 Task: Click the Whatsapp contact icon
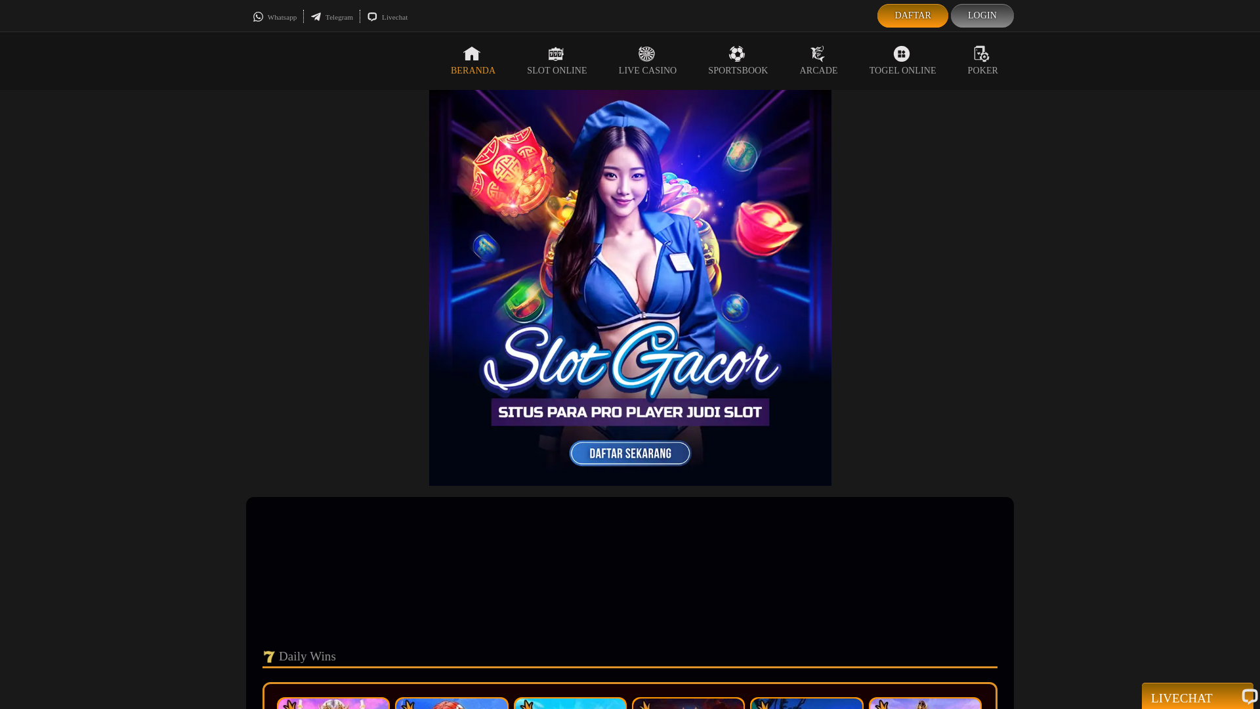pyautogui.click(x=258, y=17)
